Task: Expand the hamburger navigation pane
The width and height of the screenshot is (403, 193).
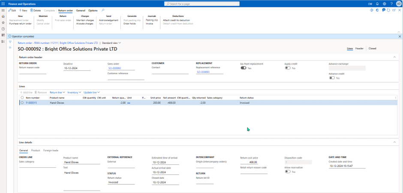Action: 3,10
